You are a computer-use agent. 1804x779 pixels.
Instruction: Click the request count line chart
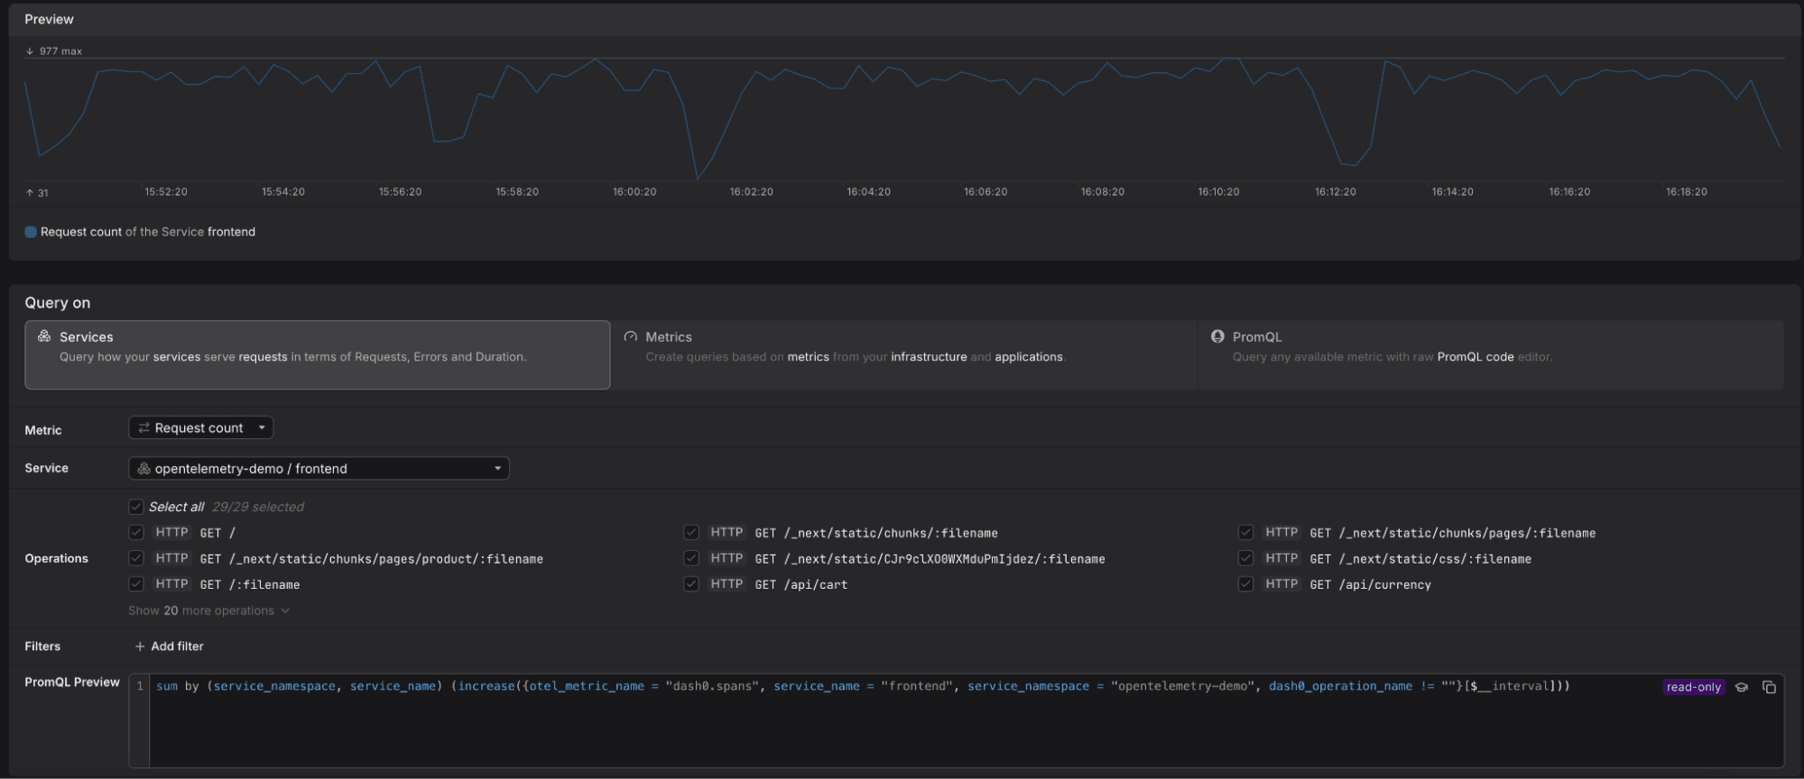tap(902, 118)
